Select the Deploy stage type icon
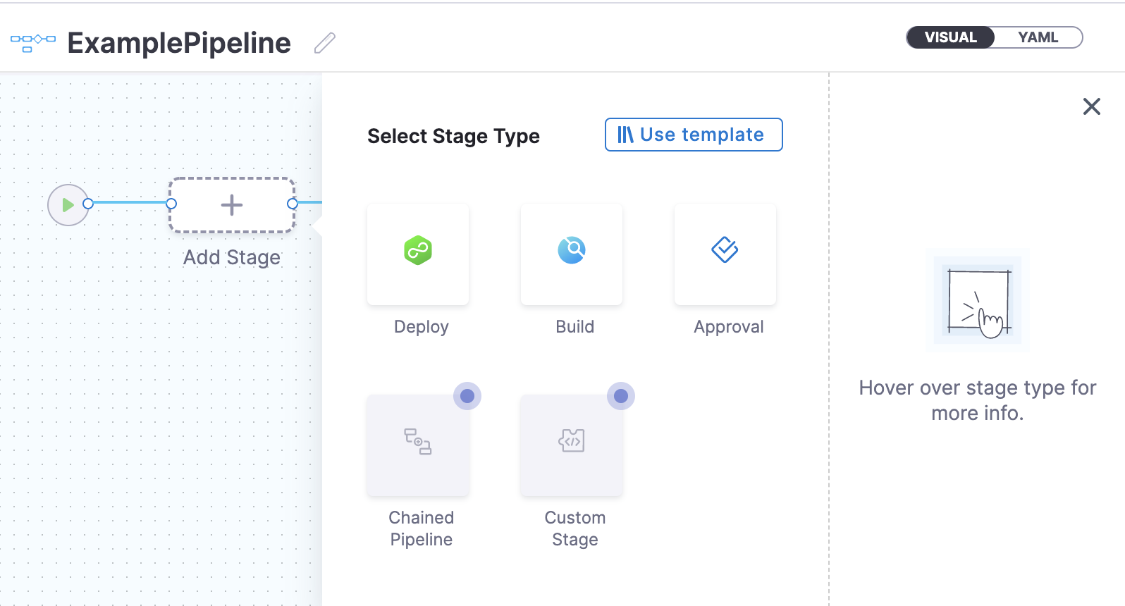The image size is (1125, 606). (418, 251)
